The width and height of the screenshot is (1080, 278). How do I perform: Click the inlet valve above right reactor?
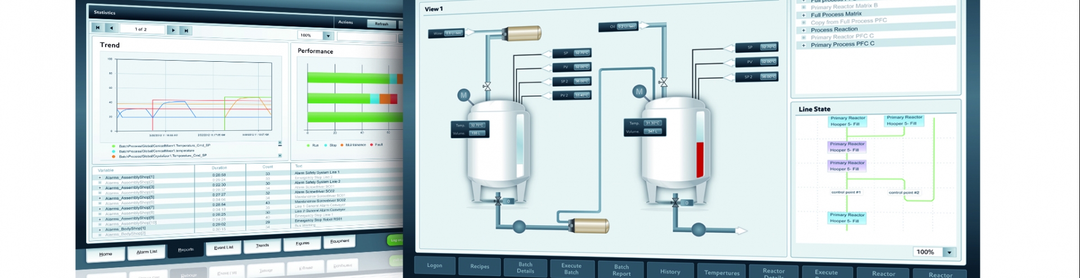point(664,82)
